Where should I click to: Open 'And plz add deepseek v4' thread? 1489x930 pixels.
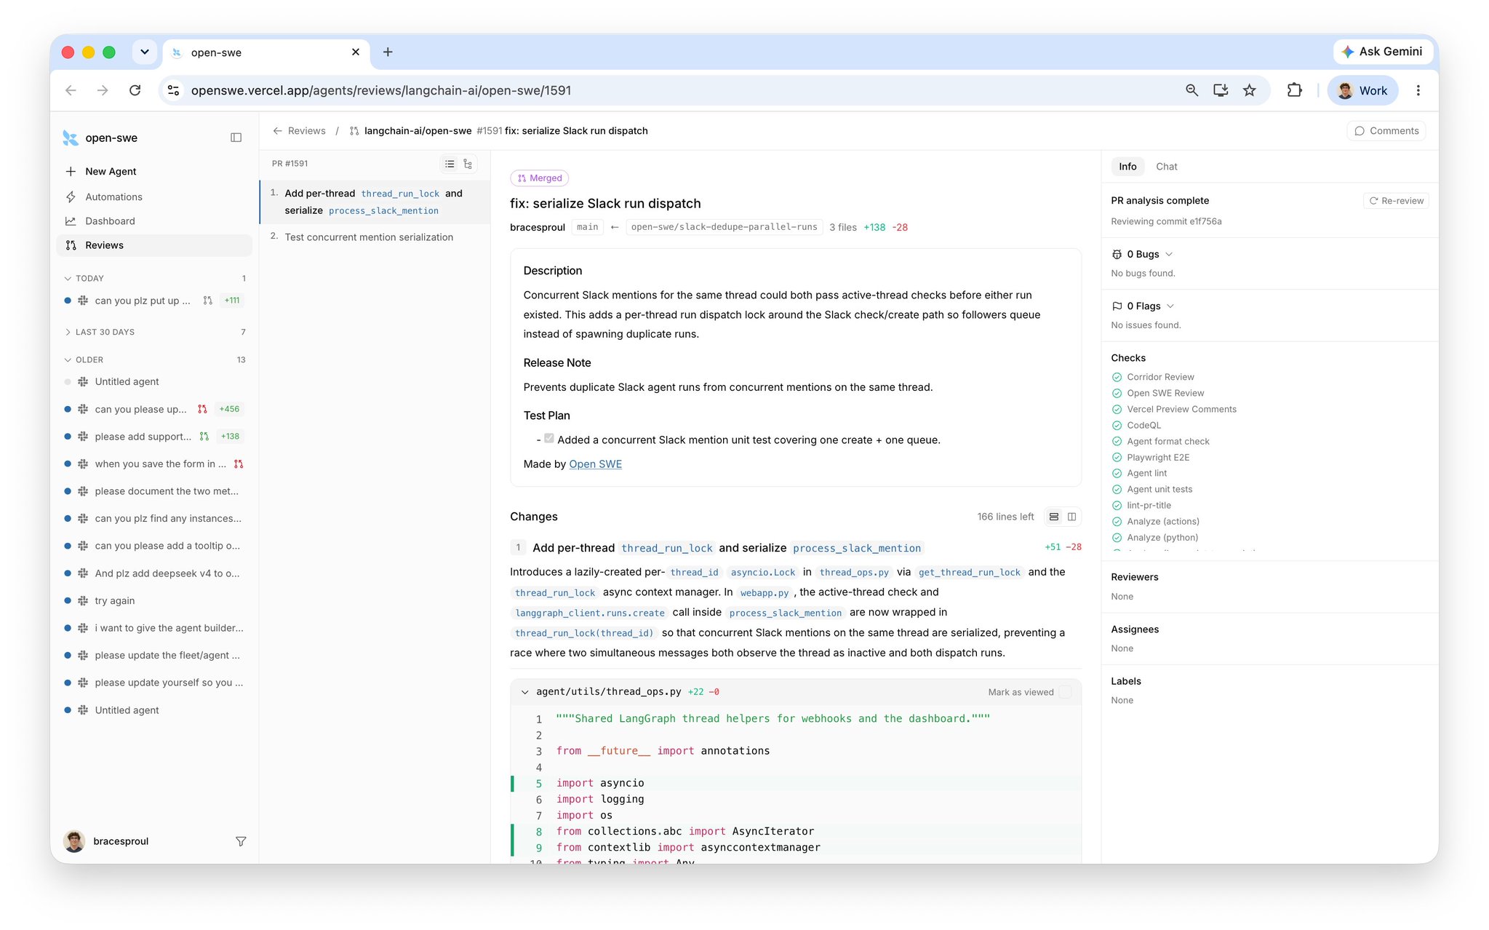(154, 573)
